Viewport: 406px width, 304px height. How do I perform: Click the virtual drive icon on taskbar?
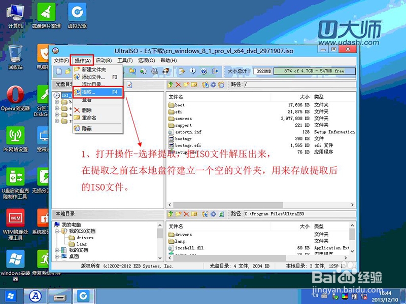[x=83, y=296]
